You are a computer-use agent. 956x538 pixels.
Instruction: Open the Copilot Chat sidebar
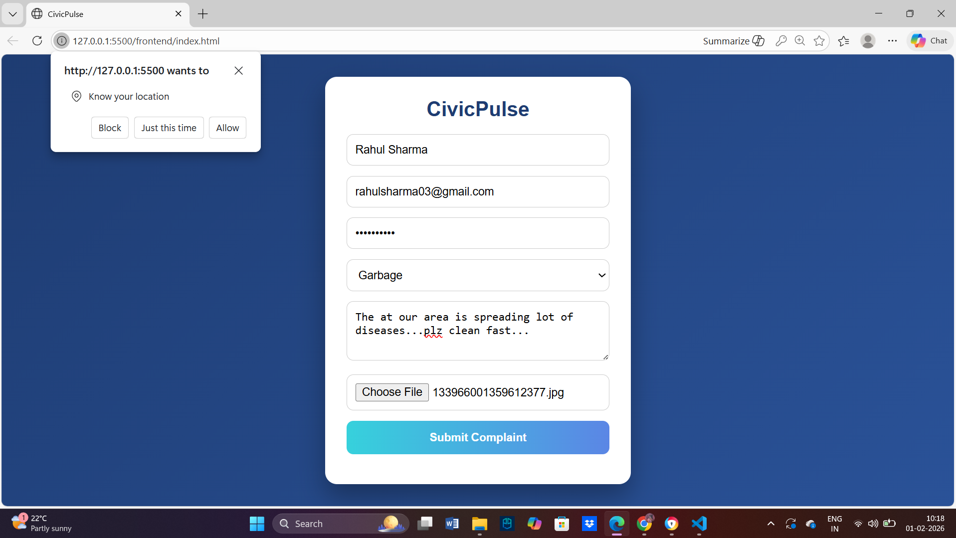[929, 40]
